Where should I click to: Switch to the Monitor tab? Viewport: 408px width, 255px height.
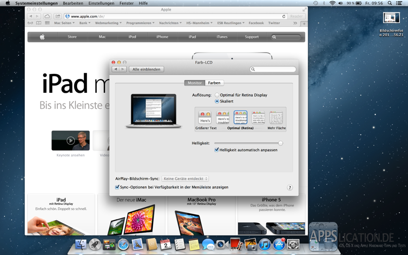coord(195,83)
